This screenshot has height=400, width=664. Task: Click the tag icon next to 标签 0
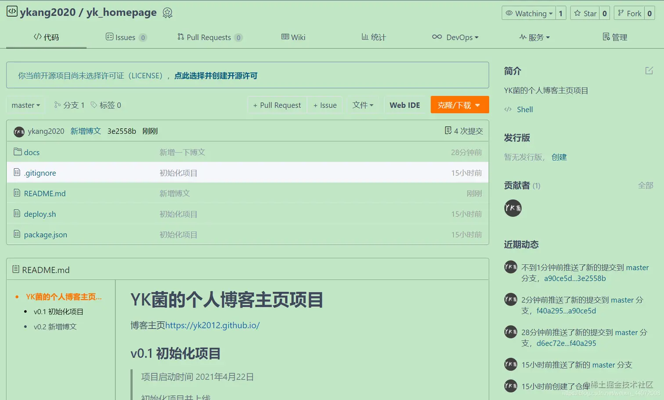tap(94, 105)
